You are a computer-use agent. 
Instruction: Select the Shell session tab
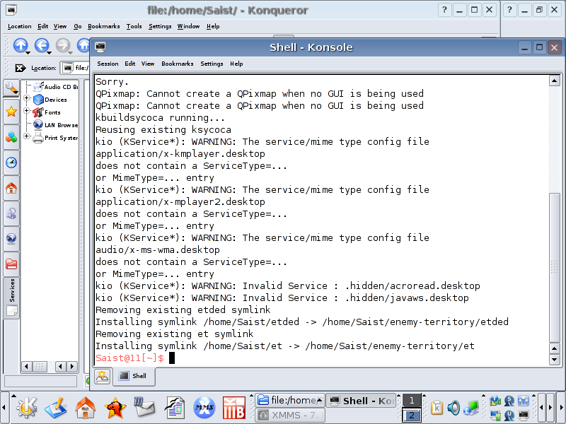tap(133, 376)
